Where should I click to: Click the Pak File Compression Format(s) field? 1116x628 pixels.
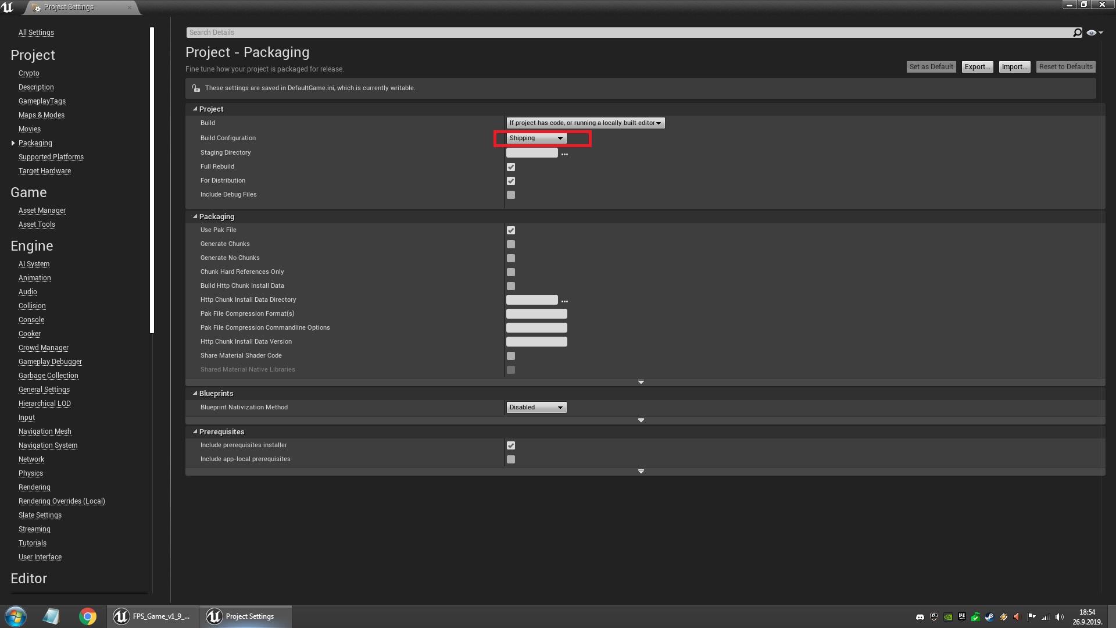tap(536, 314)
